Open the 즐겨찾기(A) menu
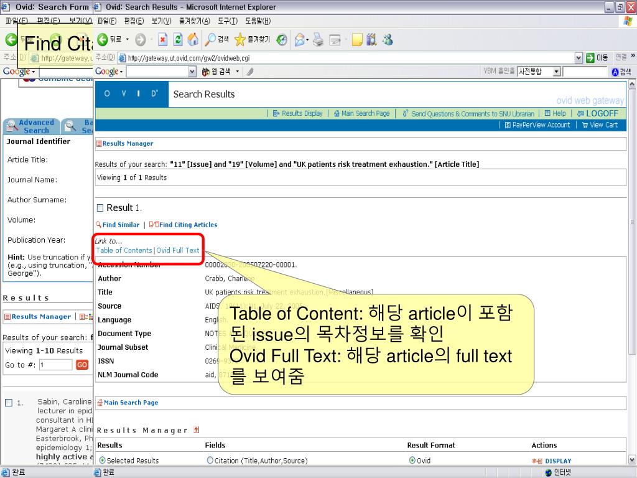637x478 pixels. coord(195,21)
